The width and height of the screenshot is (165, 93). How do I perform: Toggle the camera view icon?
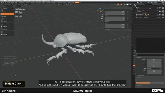coord(102,19)
